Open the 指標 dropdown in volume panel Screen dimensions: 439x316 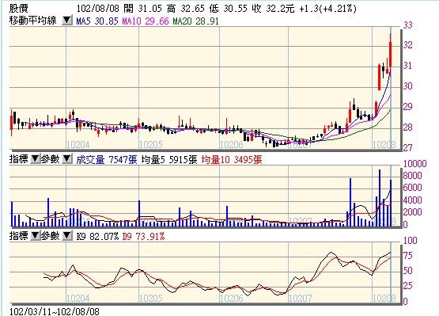(x=35, y=159)
